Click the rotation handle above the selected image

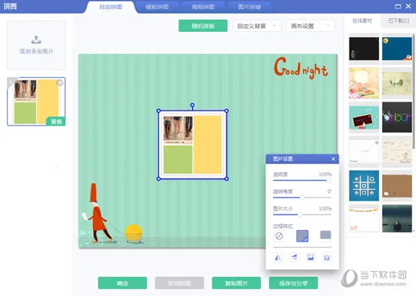point(192,105)
